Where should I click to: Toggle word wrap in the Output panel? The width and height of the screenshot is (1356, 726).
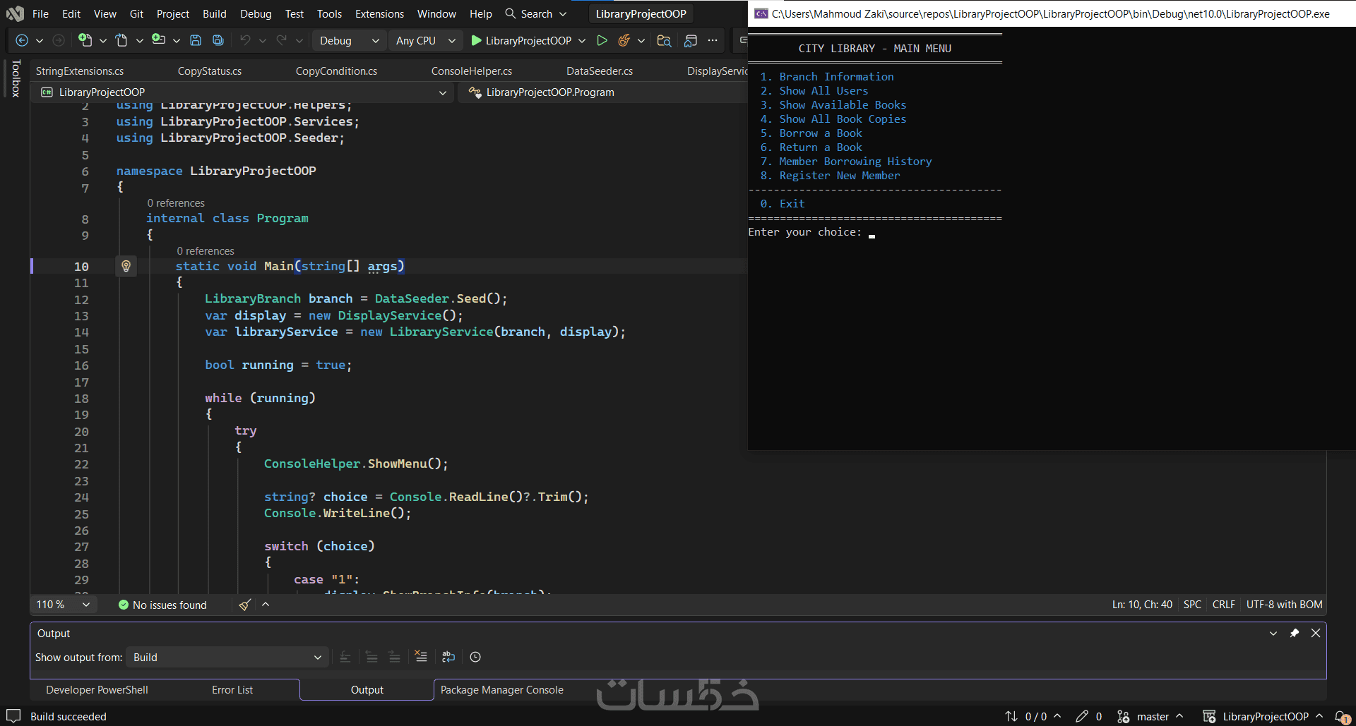point(448,657)
